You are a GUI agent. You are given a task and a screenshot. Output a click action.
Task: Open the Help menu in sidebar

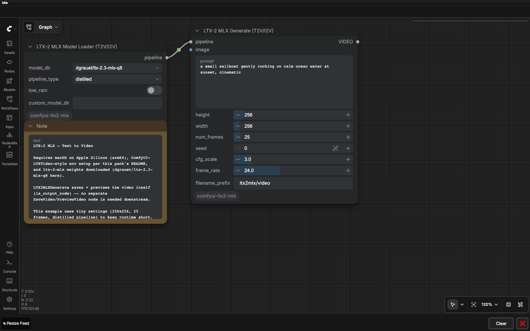10,247
